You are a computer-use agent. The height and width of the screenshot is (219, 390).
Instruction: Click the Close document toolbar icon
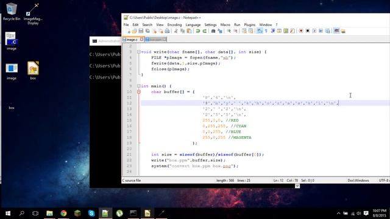click(154, 31)
